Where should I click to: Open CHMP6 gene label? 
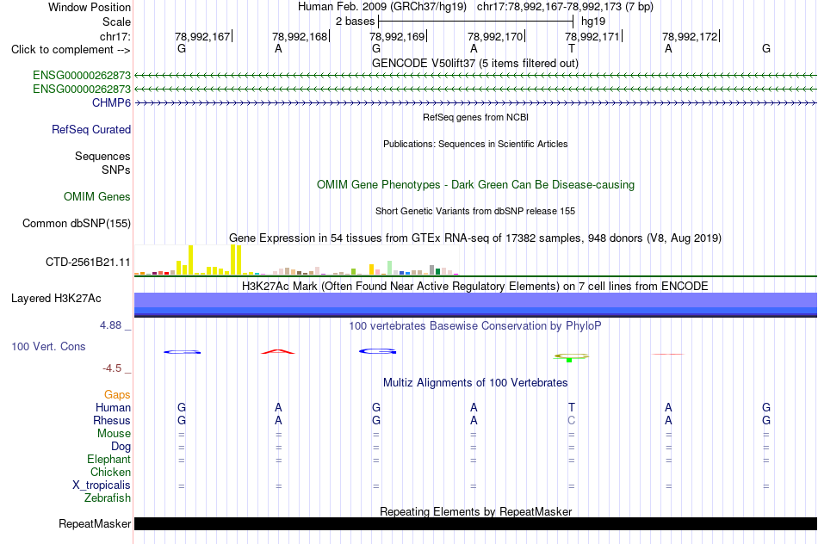click(x=111, y=102)
